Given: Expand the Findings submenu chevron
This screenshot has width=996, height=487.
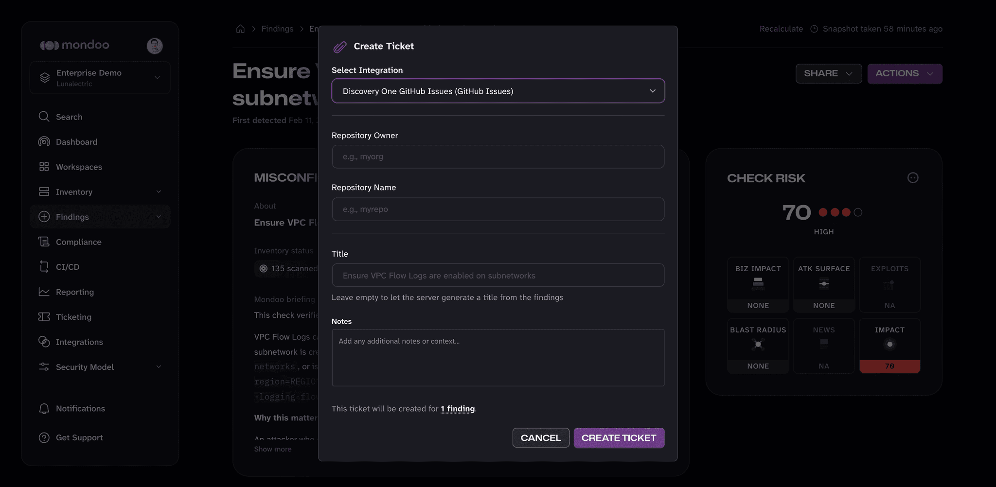Looking at the screenshot, I should pyautogui.click(x=159, y=217).
